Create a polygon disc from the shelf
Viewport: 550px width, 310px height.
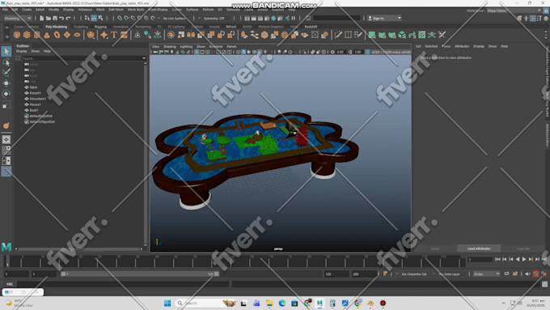[77, 35]
